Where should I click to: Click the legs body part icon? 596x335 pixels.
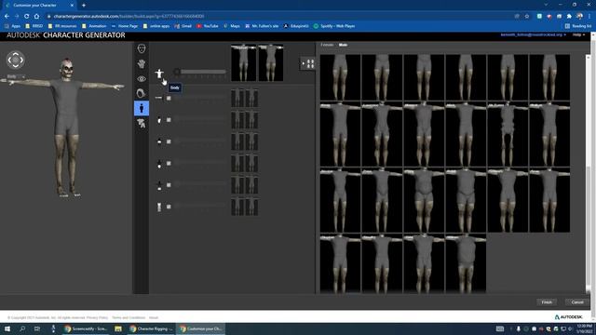click(159, 207)
